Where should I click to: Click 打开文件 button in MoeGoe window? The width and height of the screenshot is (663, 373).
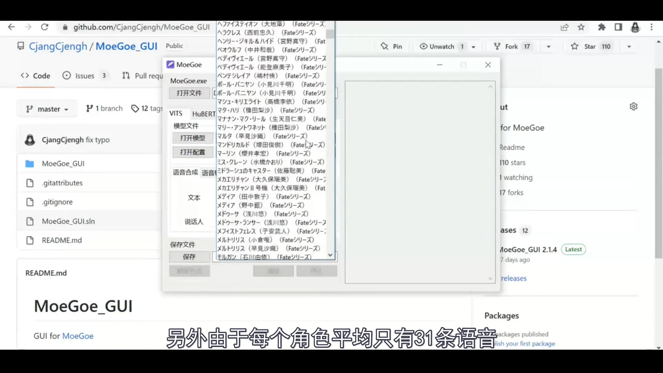click(x=189, y=93)
